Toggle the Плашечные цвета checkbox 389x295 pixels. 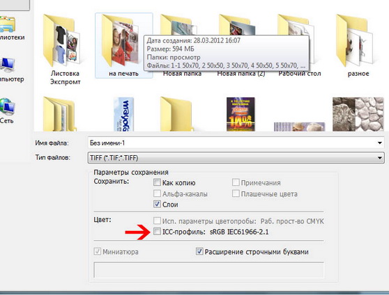tap(236, 193)
